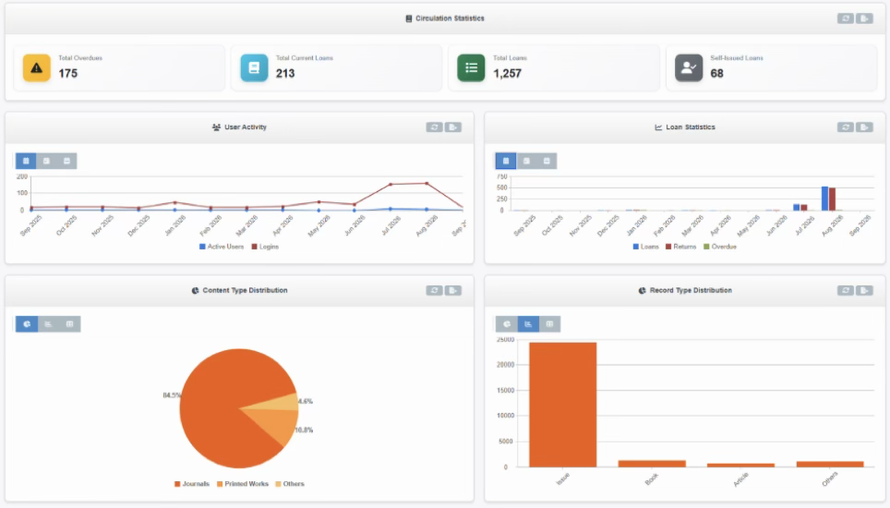Viewport: 890px width, 508px height.
Task: Toggle the Returns legend entry
Action: coord(681,247)
